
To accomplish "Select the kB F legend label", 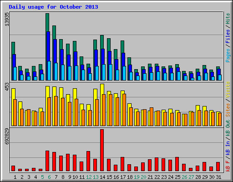I will [228, 166].
